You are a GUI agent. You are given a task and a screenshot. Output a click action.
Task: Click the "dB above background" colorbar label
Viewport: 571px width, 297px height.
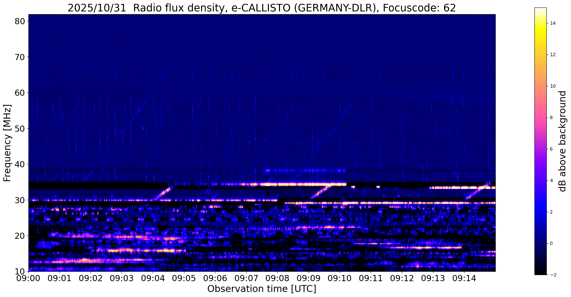[x=563, y=141]
